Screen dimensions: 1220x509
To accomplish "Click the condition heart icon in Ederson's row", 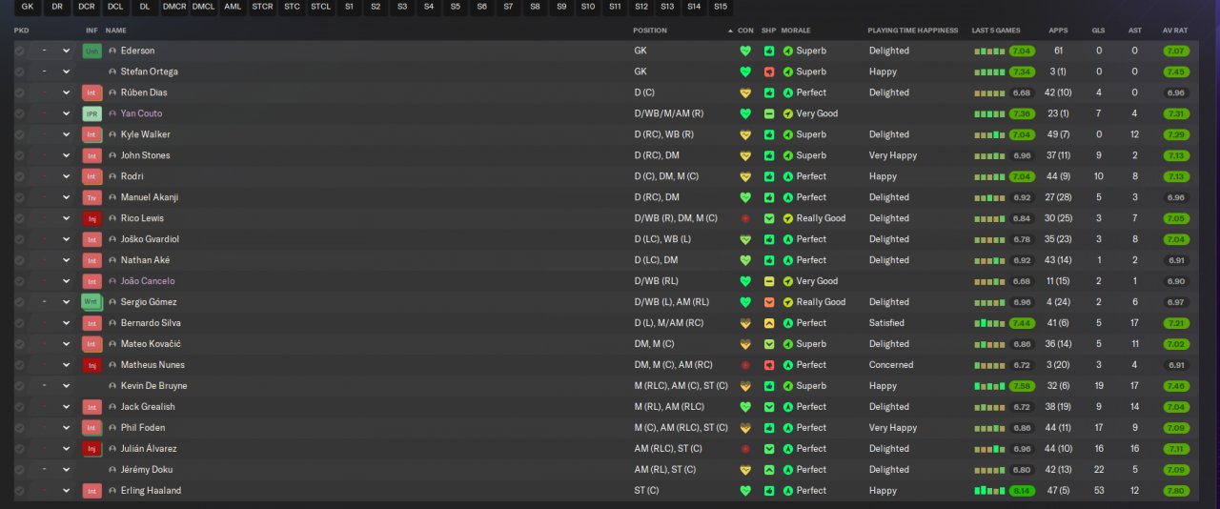I will pos(745,51).
